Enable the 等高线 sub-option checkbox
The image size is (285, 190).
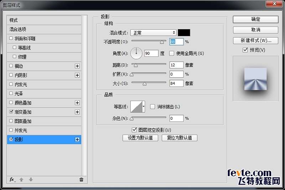click(x=15, y=47)
